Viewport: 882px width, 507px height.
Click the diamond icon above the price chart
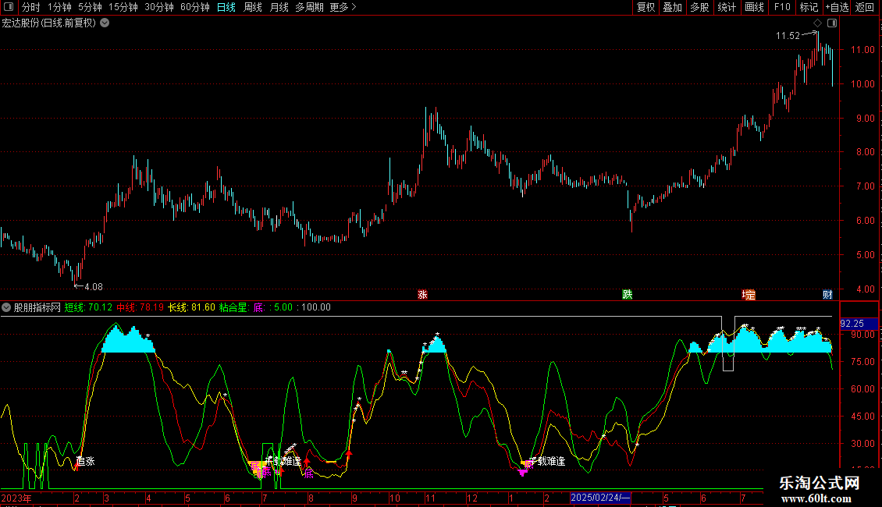817,23
